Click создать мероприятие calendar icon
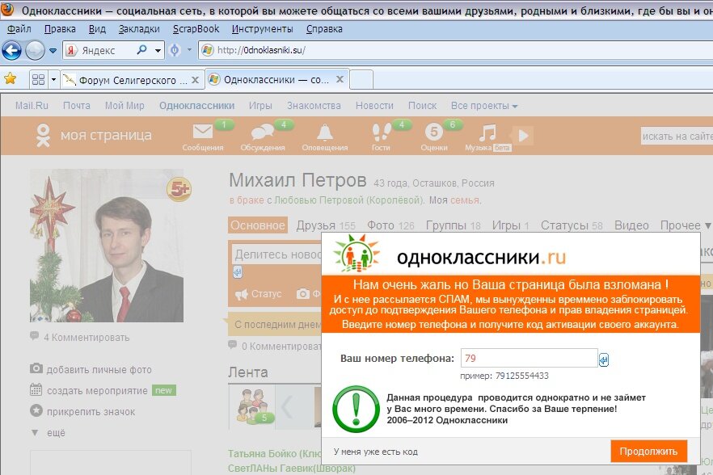 coord(36,389)
